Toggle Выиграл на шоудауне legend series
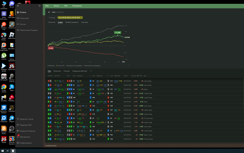Screen dimensions: 244x153 (74, 66)
